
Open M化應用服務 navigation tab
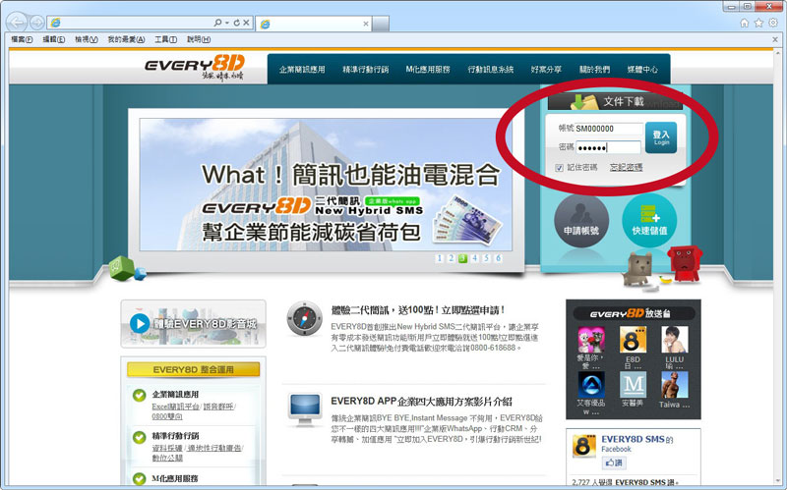click(x=428, y=70)
